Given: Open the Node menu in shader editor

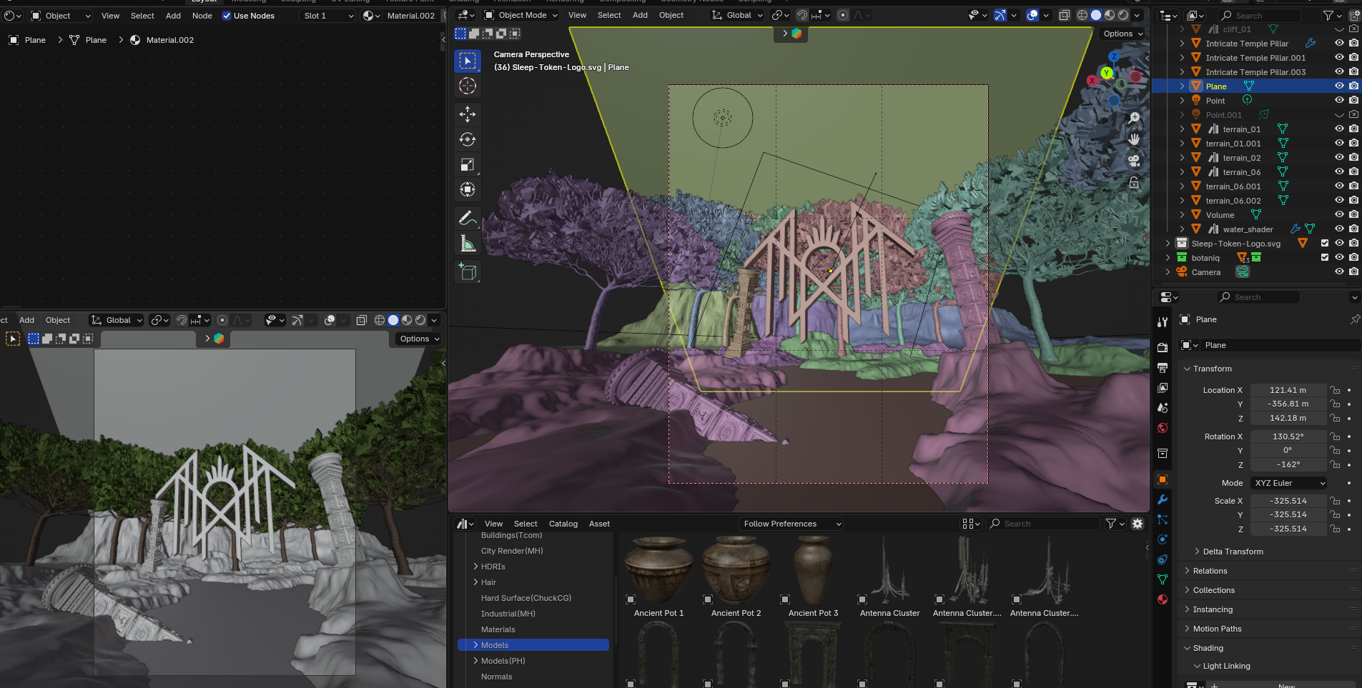Looking at the screenshot, I should point(202,16).
